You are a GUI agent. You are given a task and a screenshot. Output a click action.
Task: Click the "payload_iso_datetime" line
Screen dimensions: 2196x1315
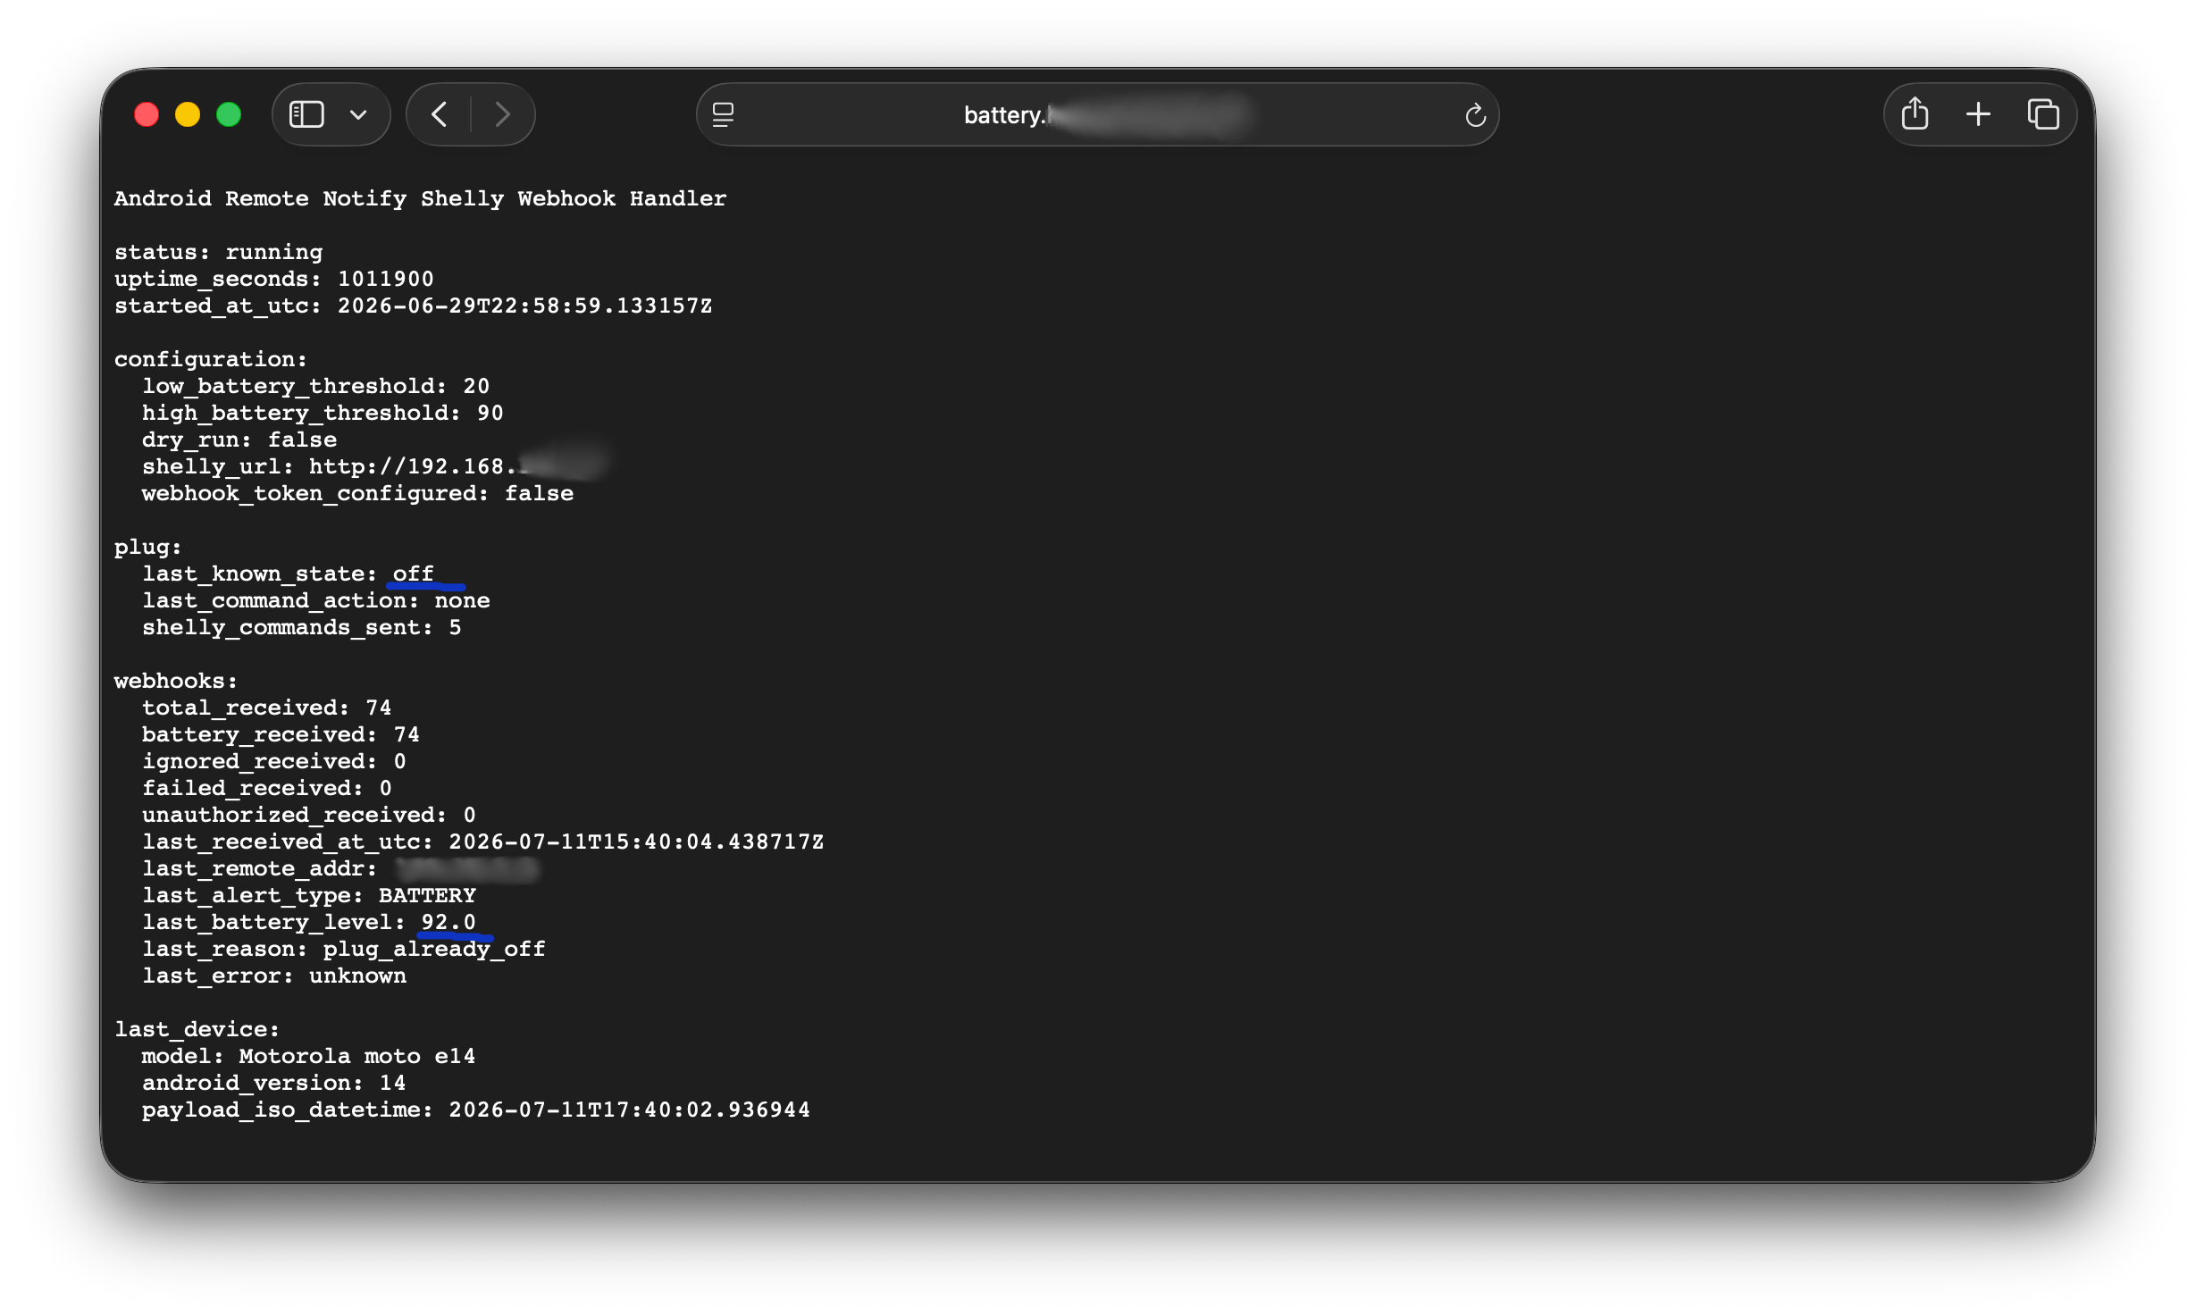476,1110
